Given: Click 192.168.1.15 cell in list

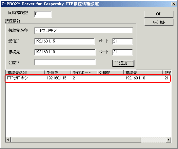Looking at the screenshot, I should coord(56,78).
